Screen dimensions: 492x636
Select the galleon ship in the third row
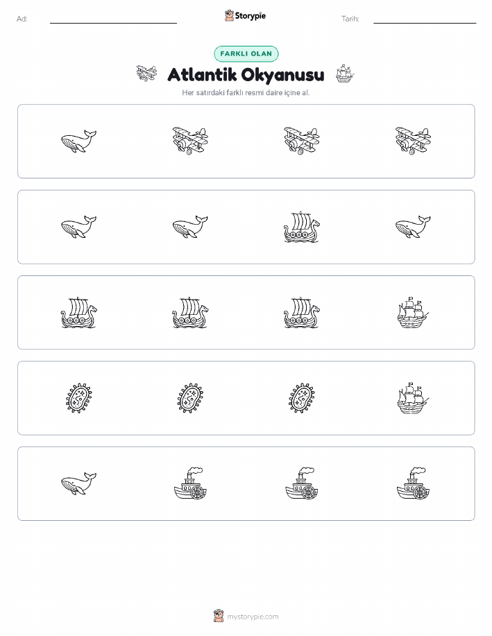pos(413,312)
